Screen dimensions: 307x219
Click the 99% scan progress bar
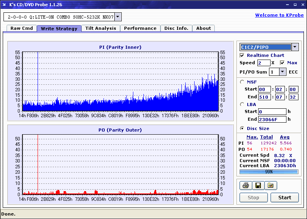click(x=269, y=171)
